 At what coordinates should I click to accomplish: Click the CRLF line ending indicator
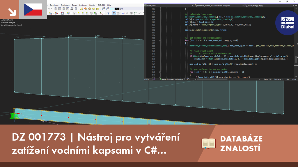[294, 79]
